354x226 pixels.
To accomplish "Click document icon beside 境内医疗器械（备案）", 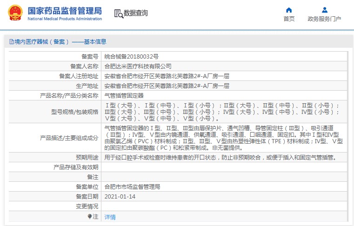I will click(x=11, y=41).
